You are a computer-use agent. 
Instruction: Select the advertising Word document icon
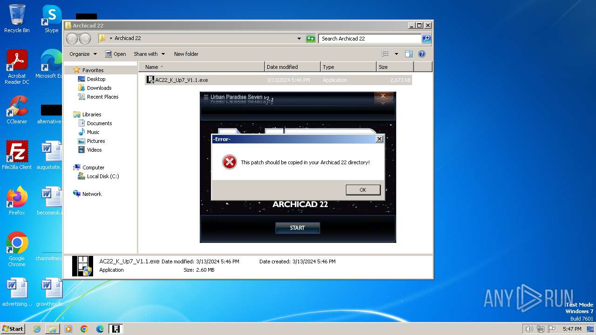(x=17, y=292)
